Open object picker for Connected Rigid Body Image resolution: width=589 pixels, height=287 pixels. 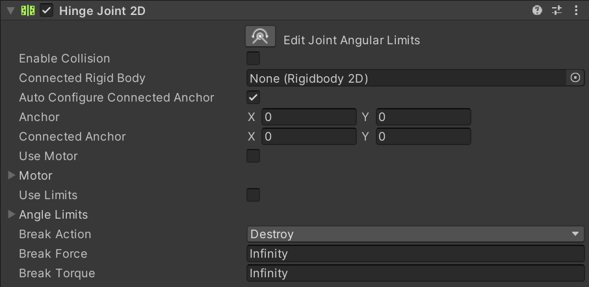click(x=575, y=78)
